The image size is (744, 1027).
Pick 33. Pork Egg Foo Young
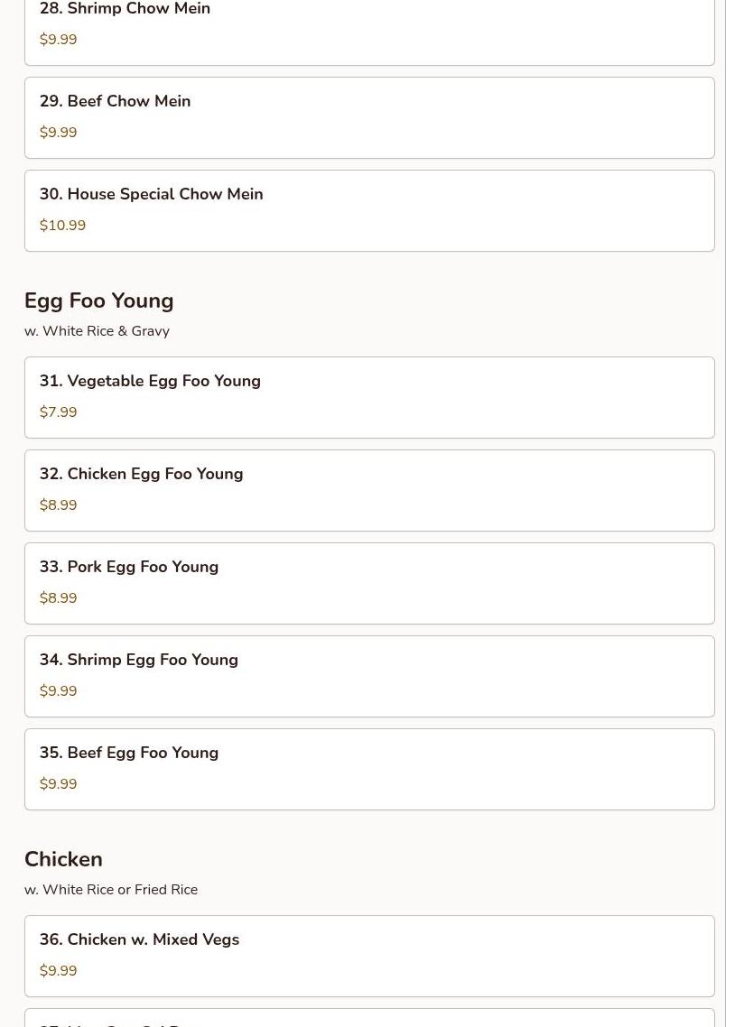[x=369, y=584]
